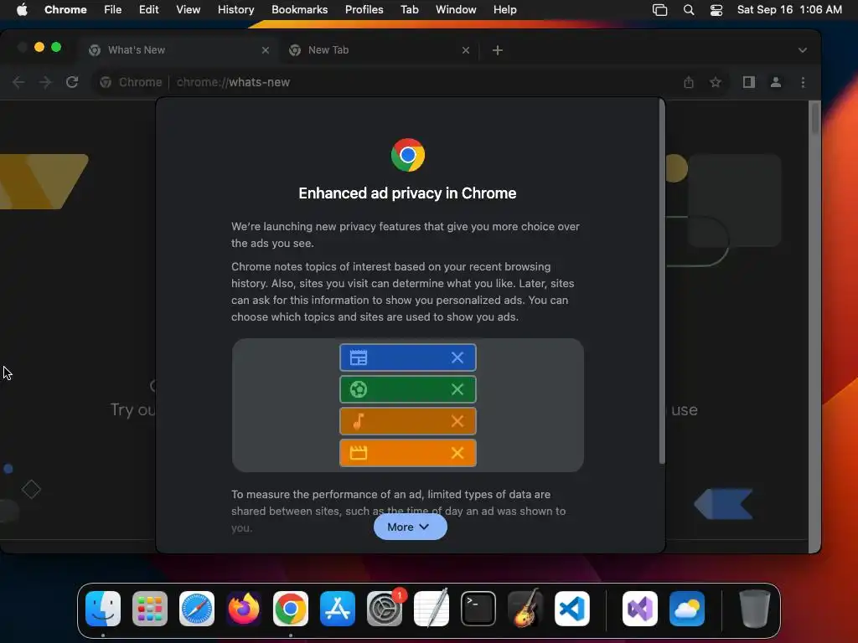Open App Store from the Dock
Image resolution: width=858 pixels, height=643 pixels.
pos(338,609)
